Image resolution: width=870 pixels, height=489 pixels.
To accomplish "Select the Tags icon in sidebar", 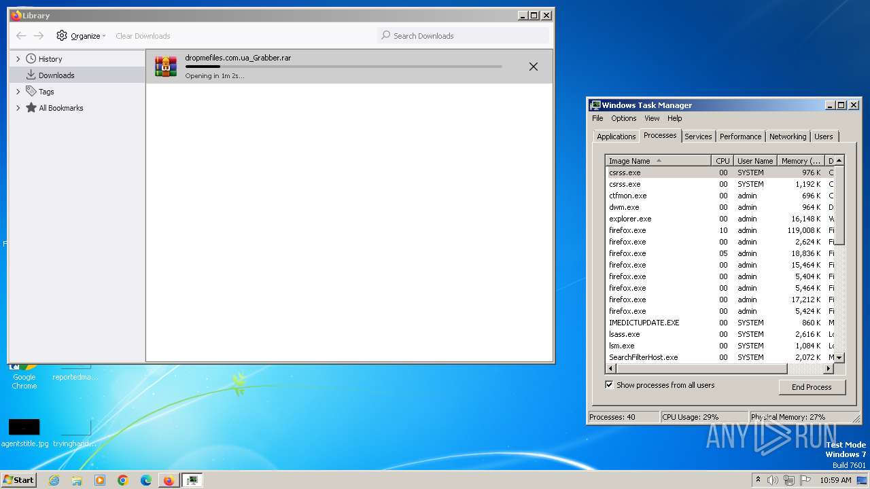I will pyautogui.click(x=31, y=91).
